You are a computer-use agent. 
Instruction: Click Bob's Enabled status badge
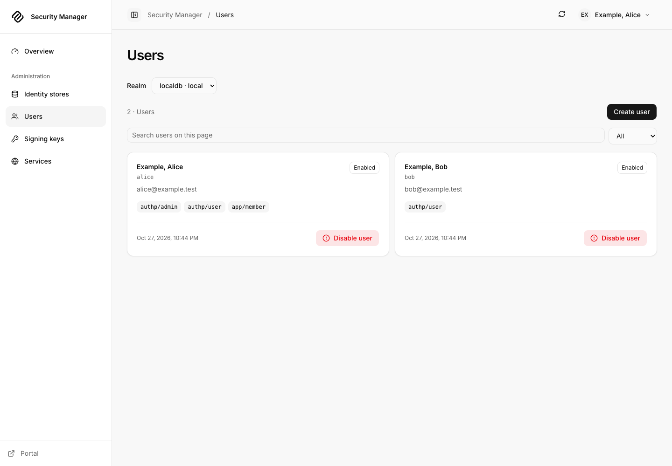632,168
